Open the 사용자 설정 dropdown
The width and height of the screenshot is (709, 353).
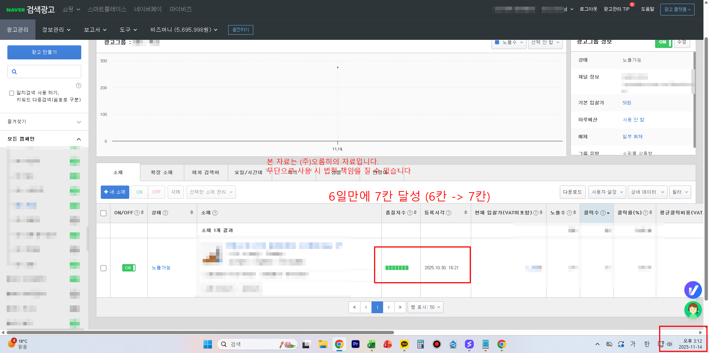607,192
